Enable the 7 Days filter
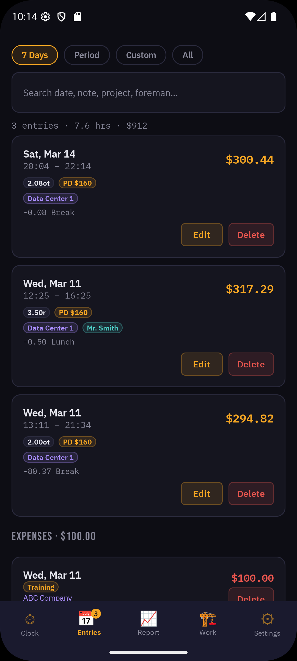 point(35,55)
